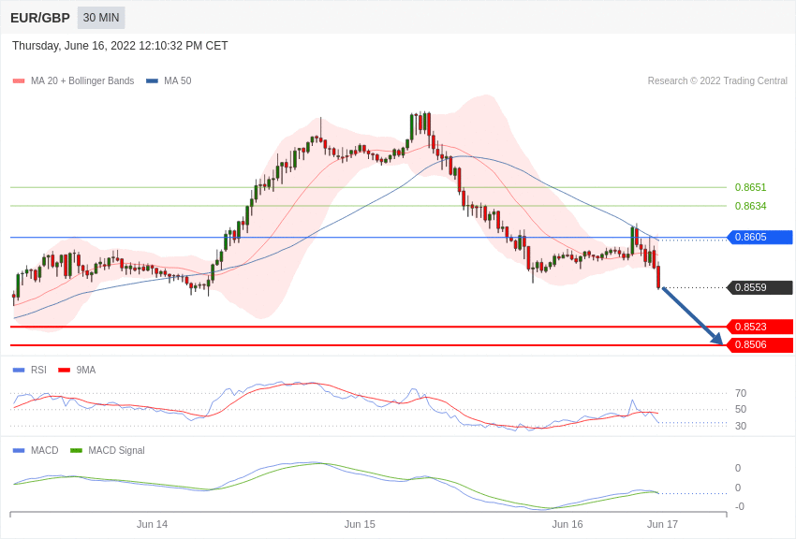The image size is (796, 539).
Task: Click the RSI 50 axis value
Action: click(741, 409)
